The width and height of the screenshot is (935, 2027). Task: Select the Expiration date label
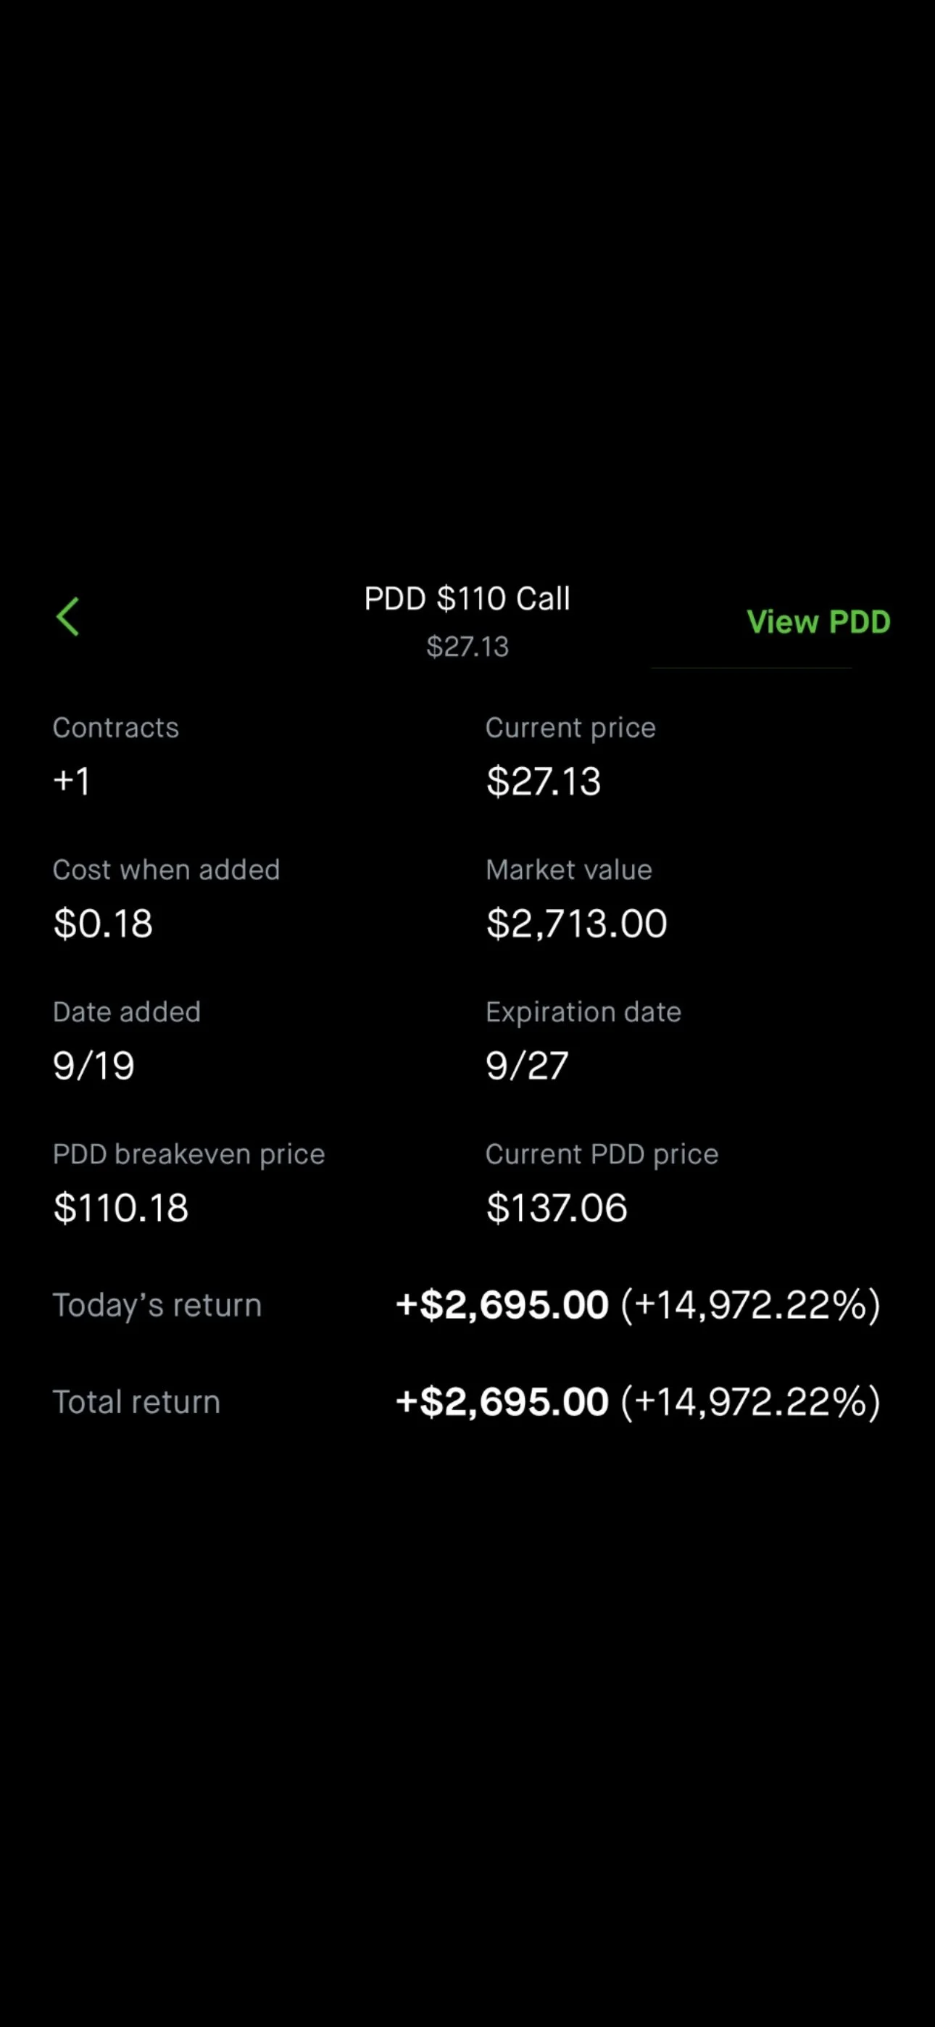click(583, 1012)
